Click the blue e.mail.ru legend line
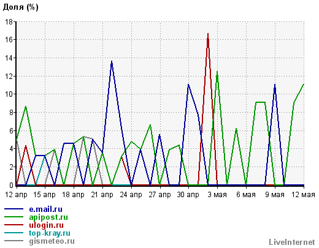 point(13,209)
